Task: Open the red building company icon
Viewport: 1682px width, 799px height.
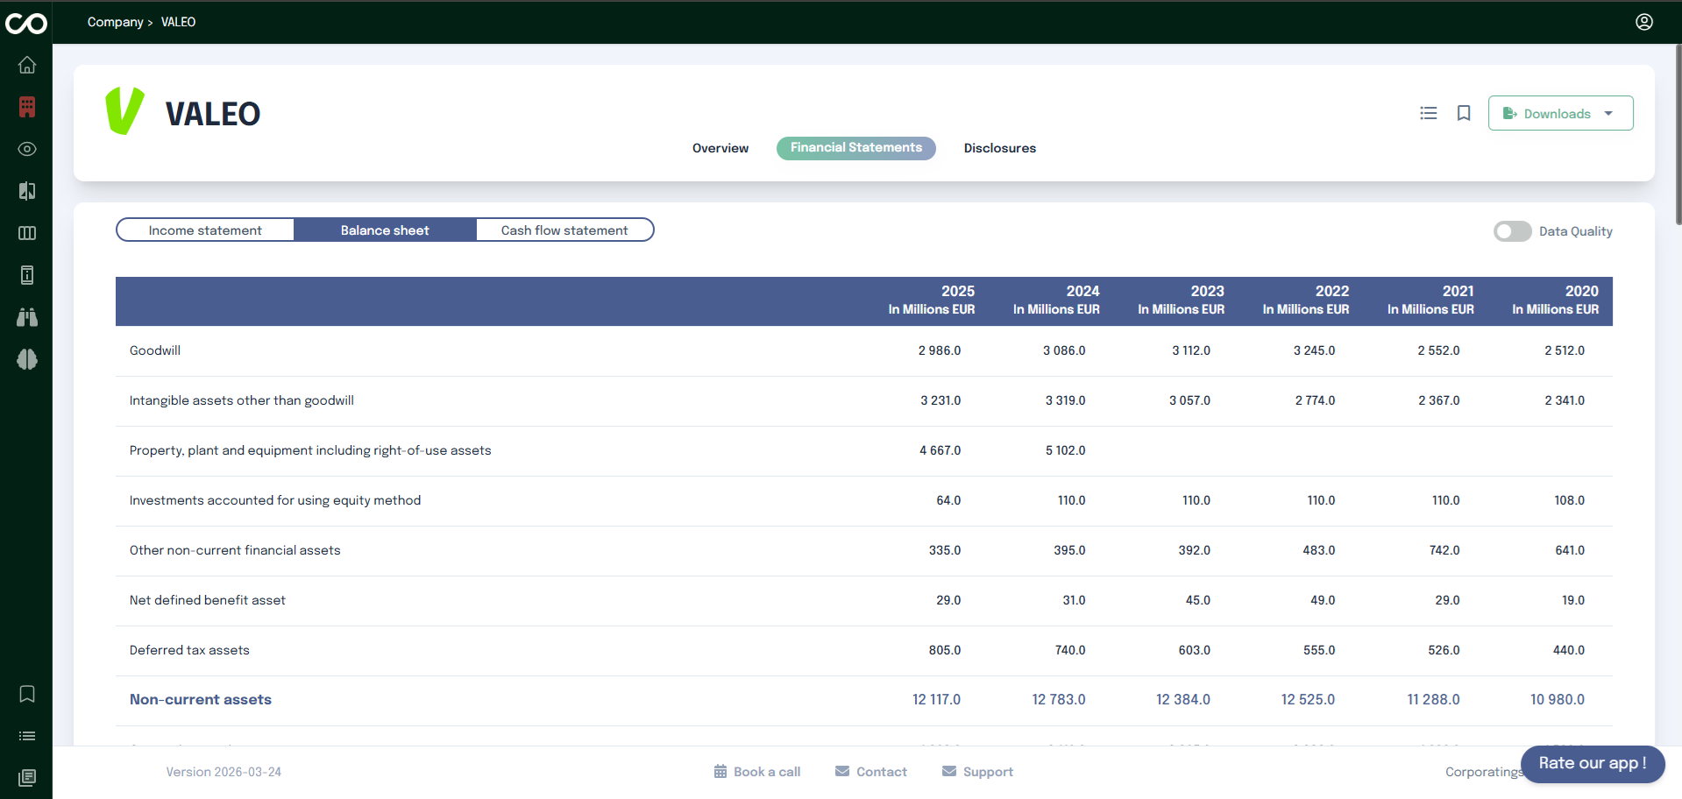Action: click(x=27, y=107)
